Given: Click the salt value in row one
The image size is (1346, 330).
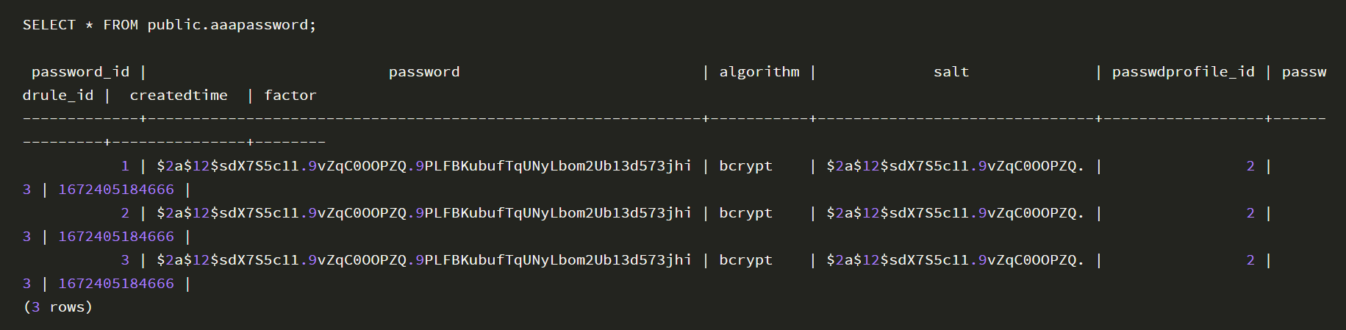Looking at the screenshot, I should pyautogui.click(x=955, y=166).
